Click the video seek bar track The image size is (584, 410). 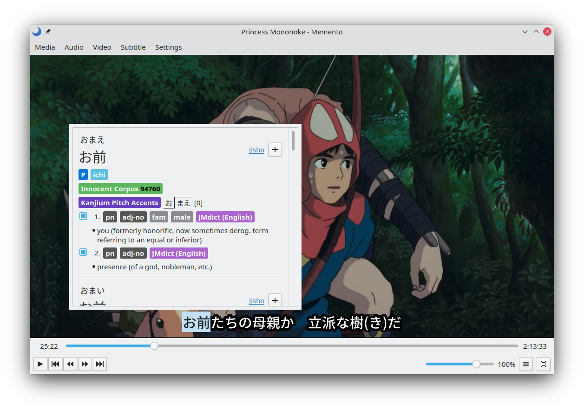pos(292,346)
